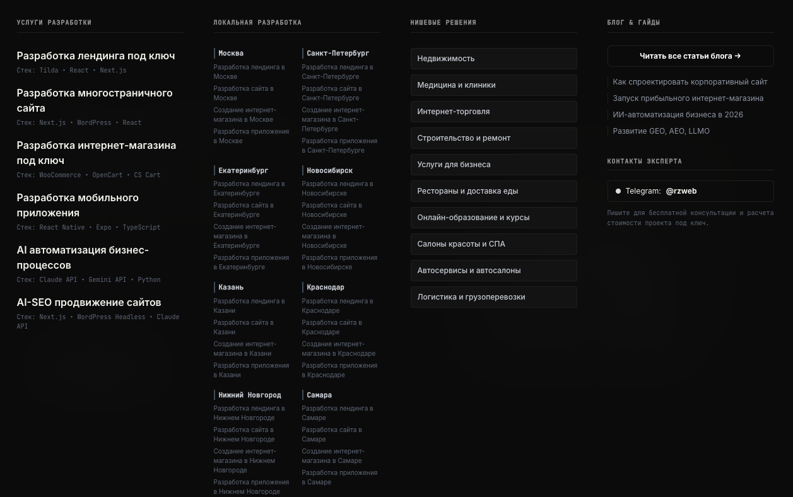Open "Разработка лендинга под ключ" service link

click(x=96, y=56)
